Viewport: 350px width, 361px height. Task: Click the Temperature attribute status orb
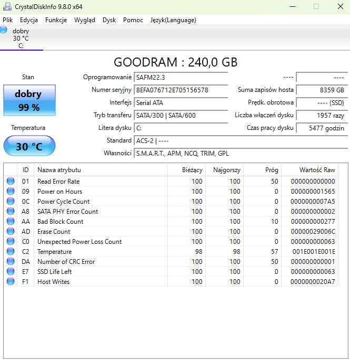tap(11, 251)
